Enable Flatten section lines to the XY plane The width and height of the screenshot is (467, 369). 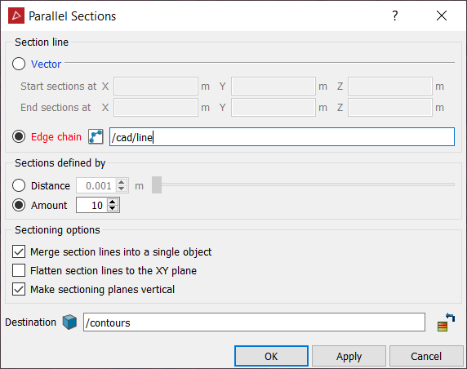pyautogui.click(x=19, y=270)
